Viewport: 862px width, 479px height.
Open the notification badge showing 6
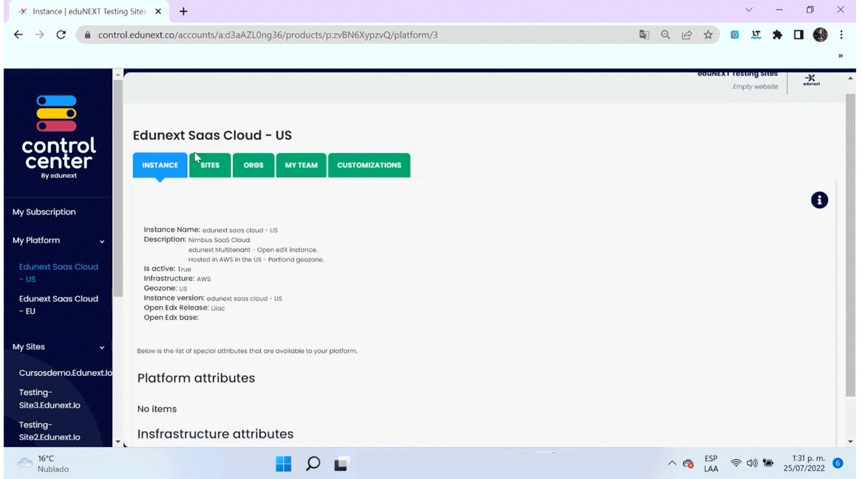tap(838, 463)
